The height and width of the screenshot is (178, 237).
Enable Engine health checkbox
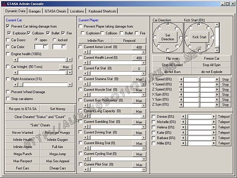8,54
